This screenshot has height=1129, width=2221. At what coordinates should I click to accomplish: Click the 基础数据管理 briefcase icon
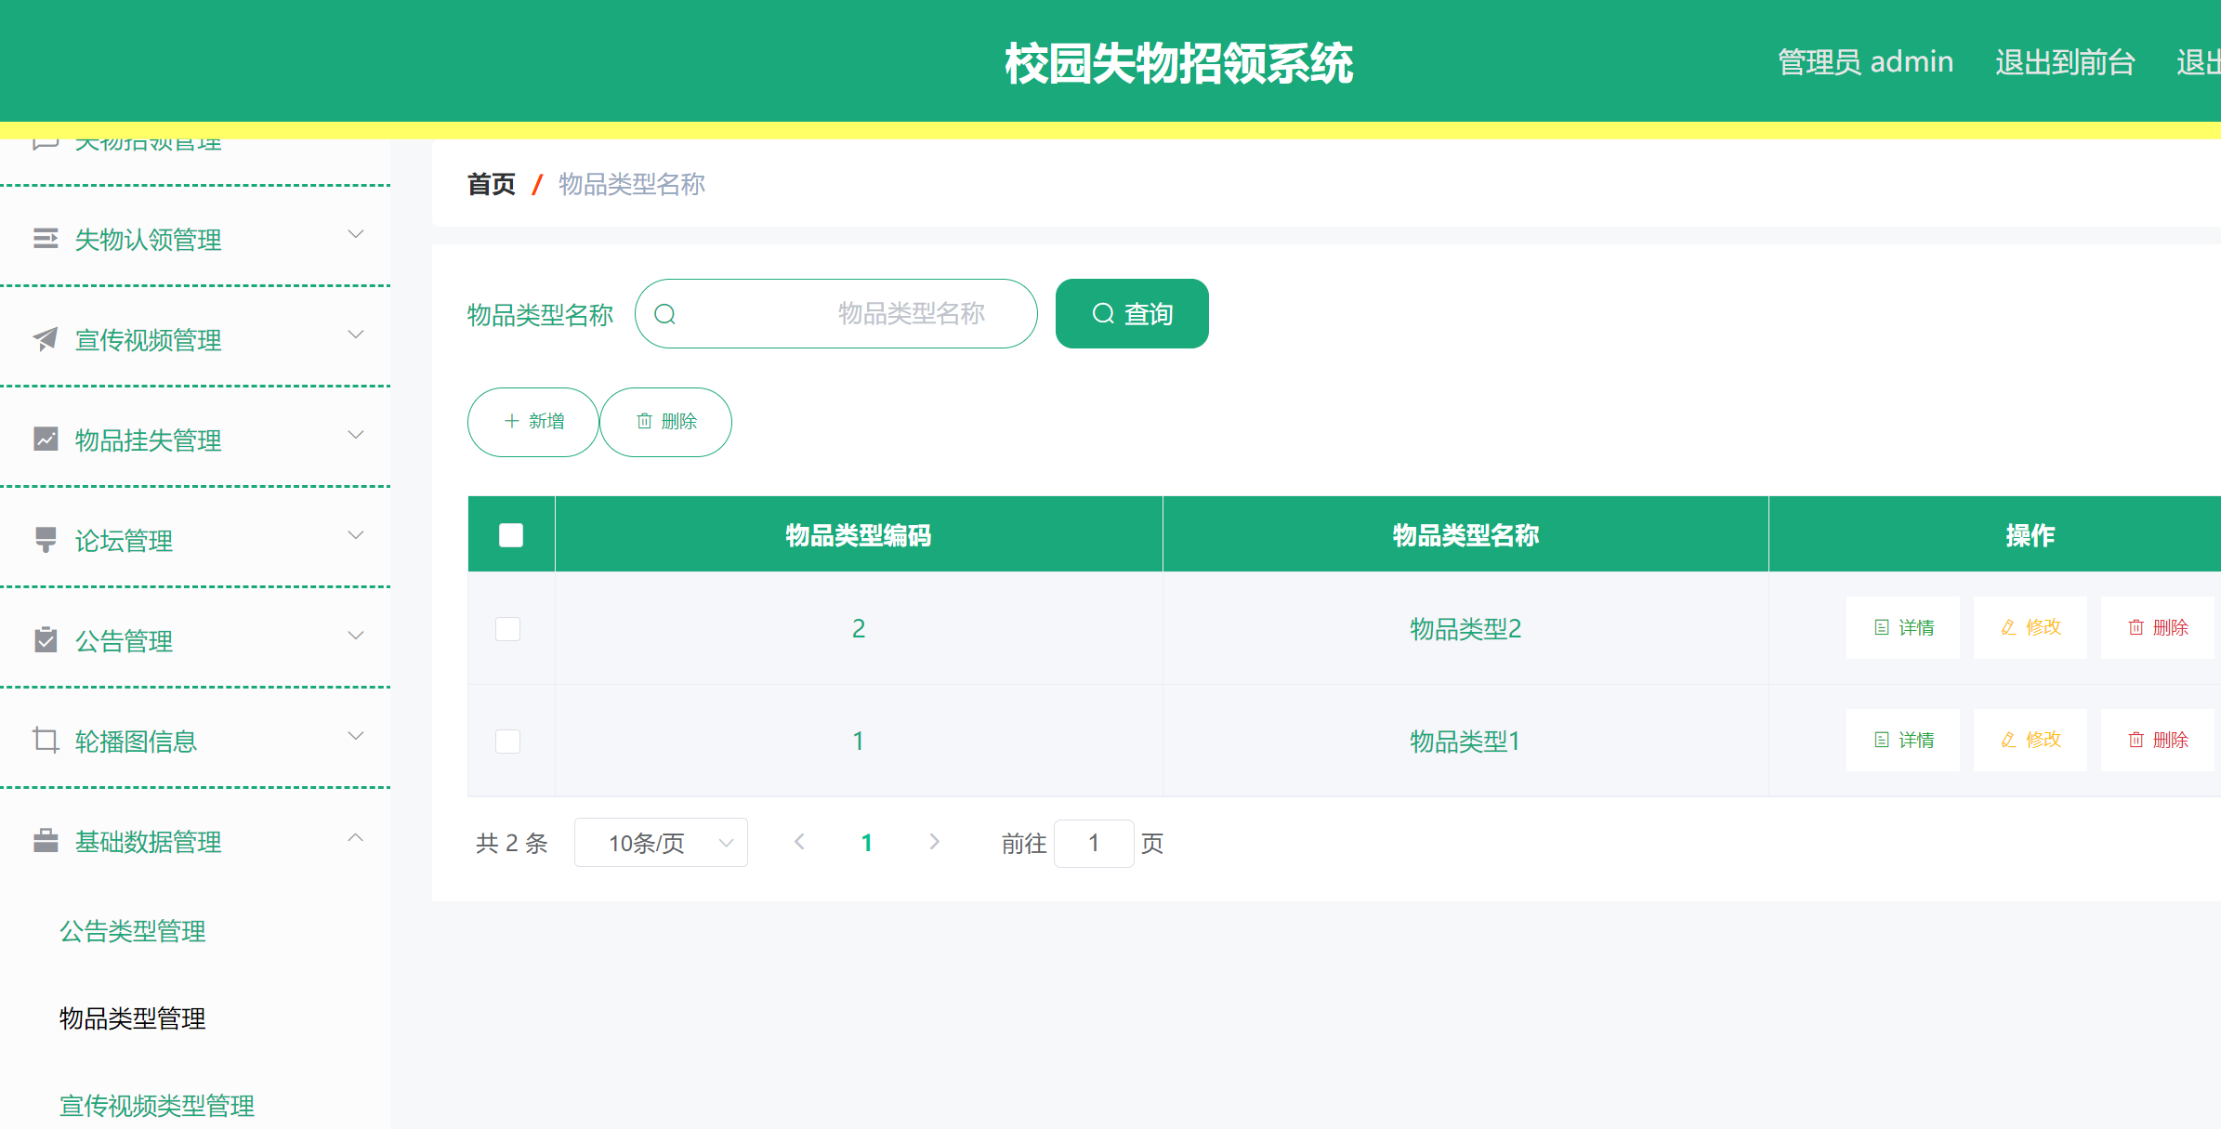pyautogui.click(x=46, y=841)
